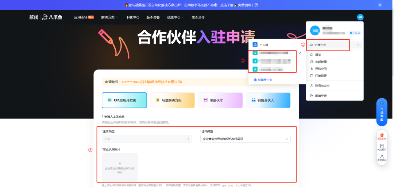Click the plus icon in upload box

click(x=120, y=163)
